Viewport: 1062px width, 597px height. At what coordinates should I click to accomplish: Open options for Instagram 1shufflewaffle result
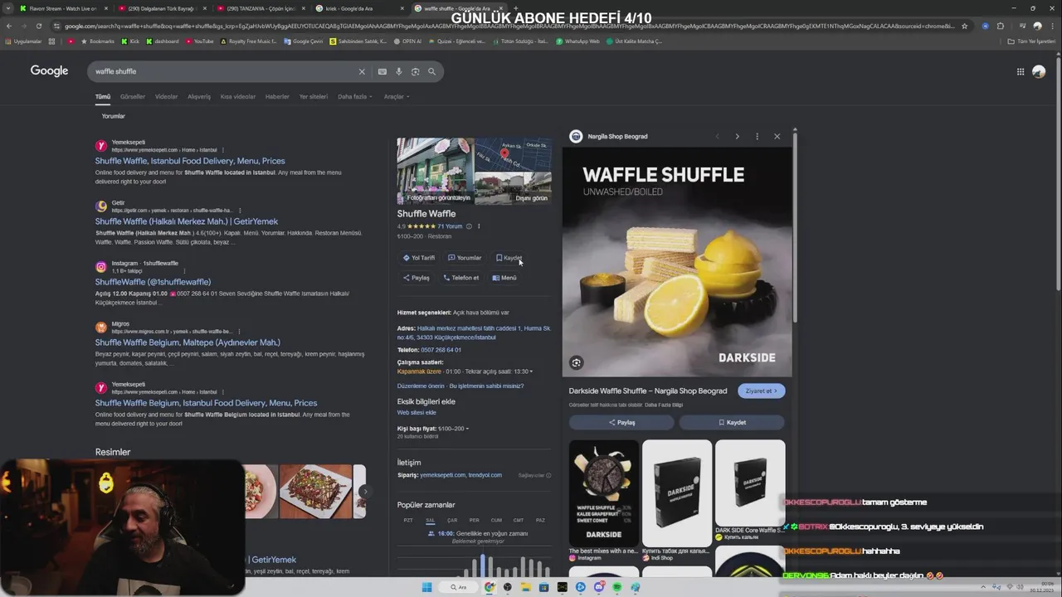coord(184,270)
